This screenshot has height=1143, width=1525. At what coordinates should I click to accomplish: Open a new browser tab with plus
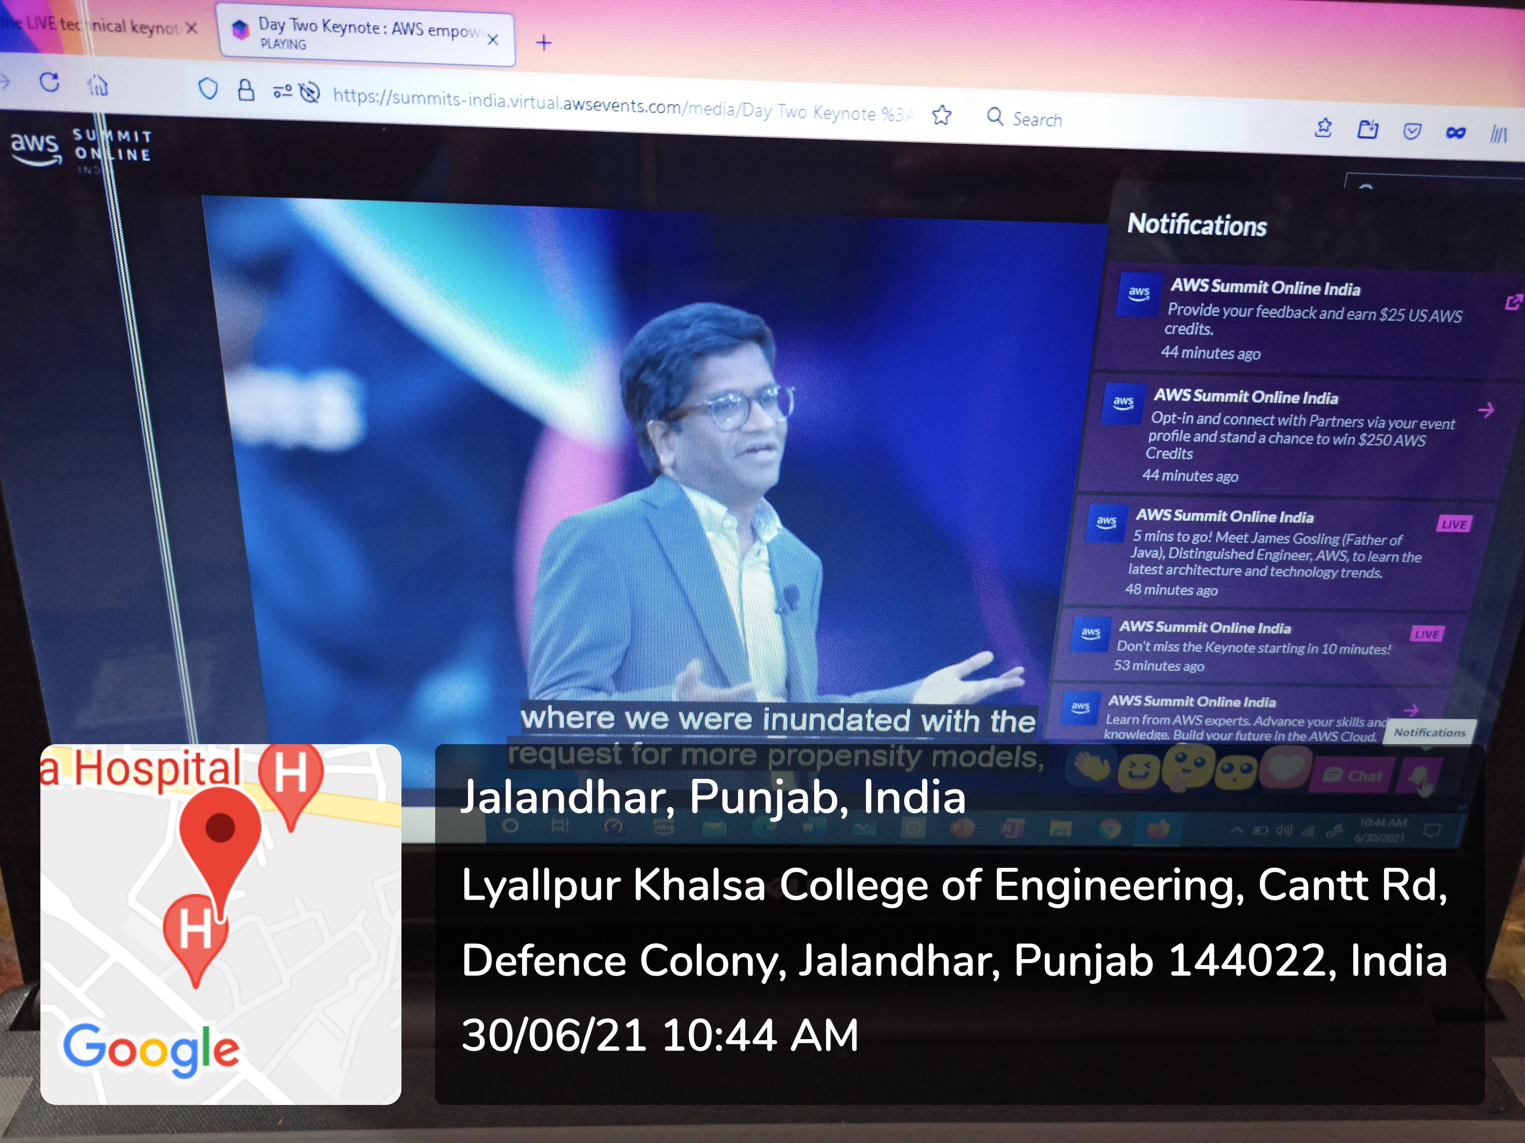point(544,43)
